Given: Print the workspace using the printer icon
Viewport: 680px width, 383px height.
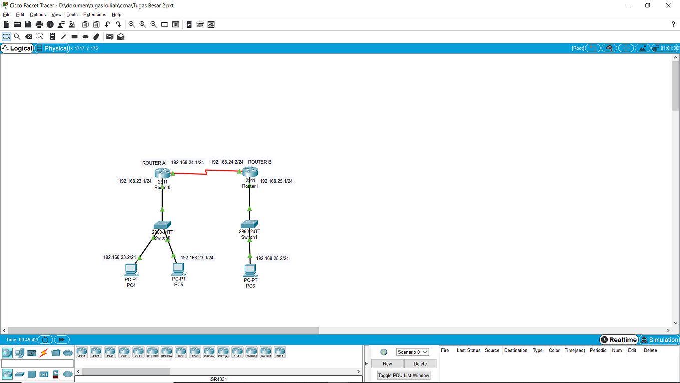Looking at the screenshot, I should coord(39,24).
